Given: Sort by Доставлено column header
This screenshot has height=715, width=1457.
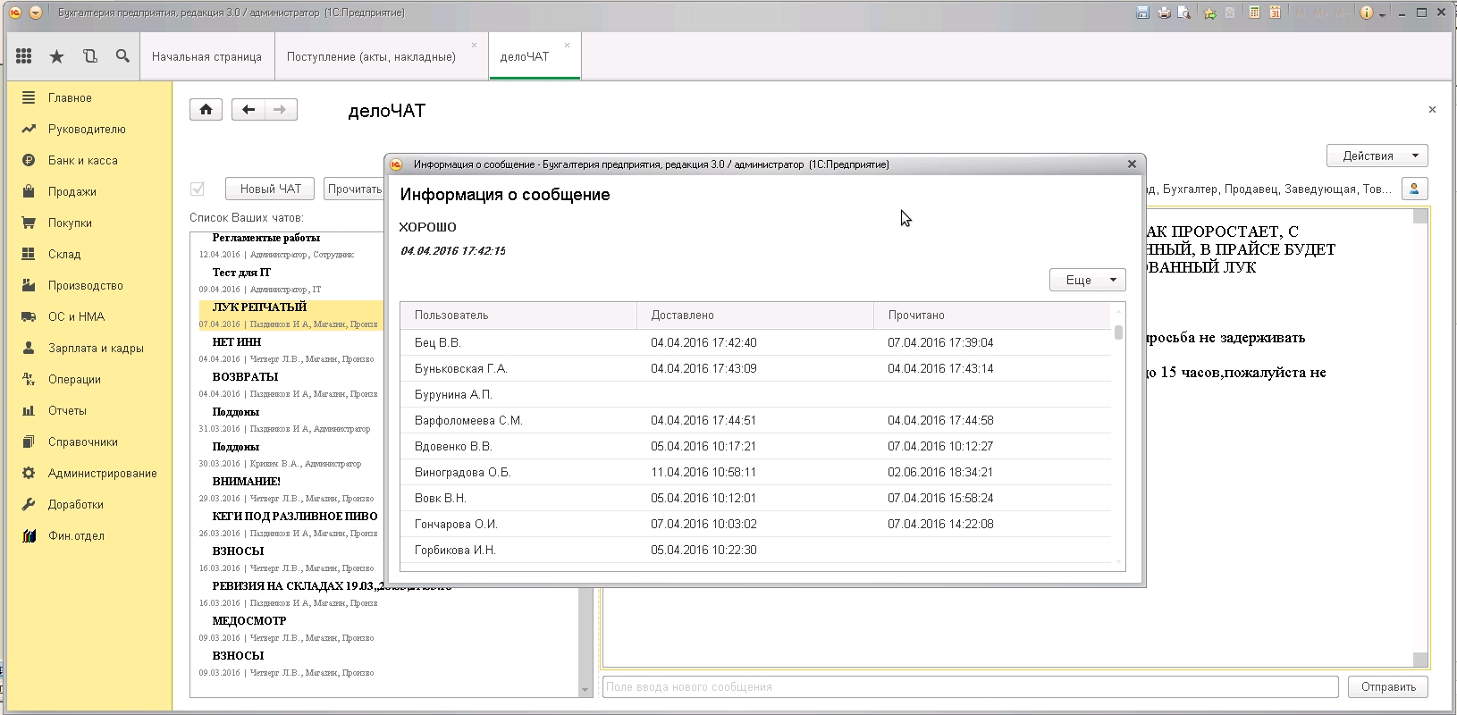Looking at the screenshot, I should pos(755,315).
